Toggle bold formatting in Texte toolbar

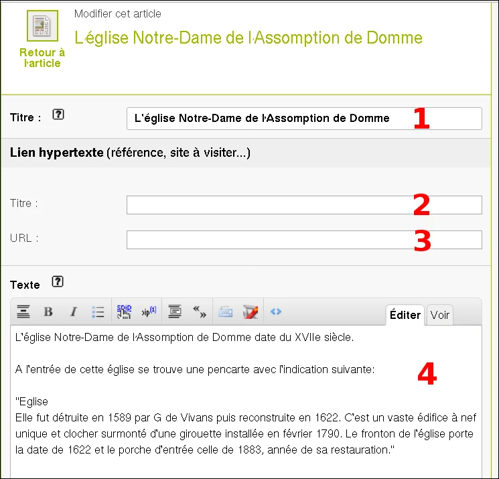48,312
